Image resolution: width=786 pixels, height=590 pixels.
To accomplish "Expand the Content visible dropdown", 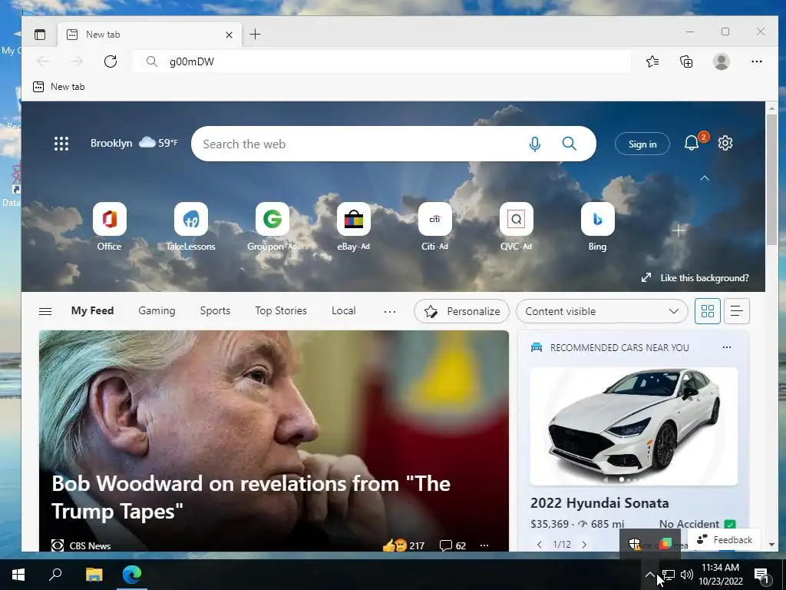I will (602, 311).
